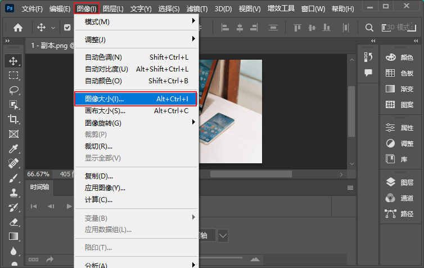Viewport: 424px width, 268px height.
Task: Click the Search magnifier icon
Action: (369, 28)
